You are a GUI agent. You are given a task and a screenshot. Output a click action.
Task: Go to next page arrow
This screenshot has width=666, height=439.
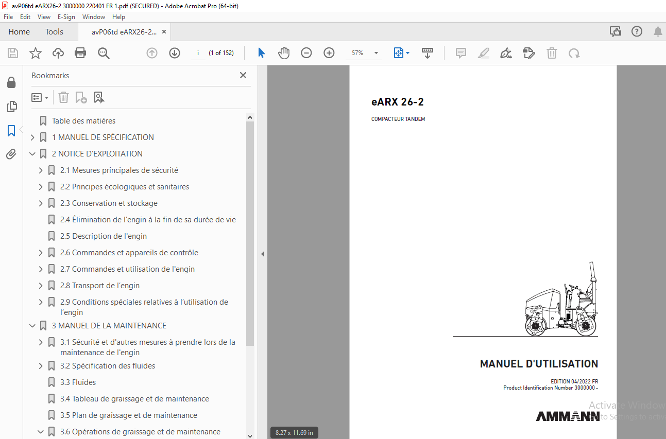(175, 53)
